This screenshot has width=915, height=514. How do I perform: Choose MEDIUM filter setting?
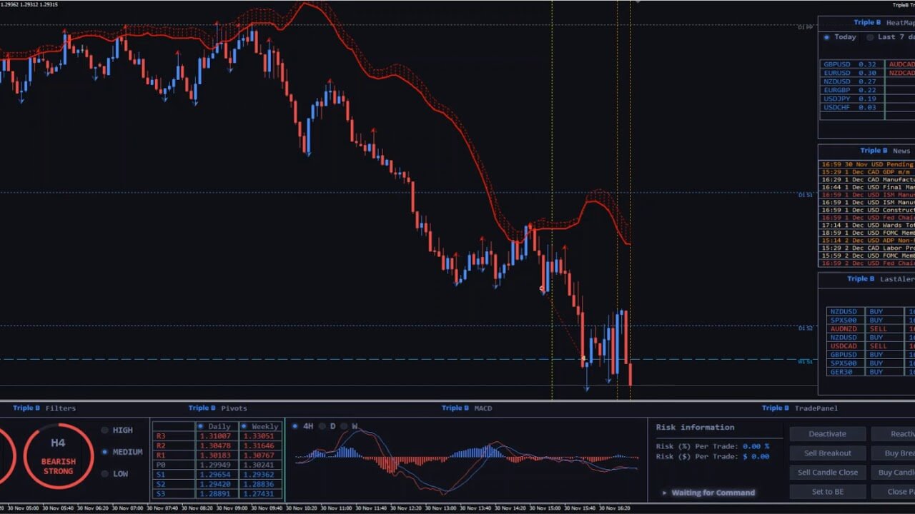105,452
